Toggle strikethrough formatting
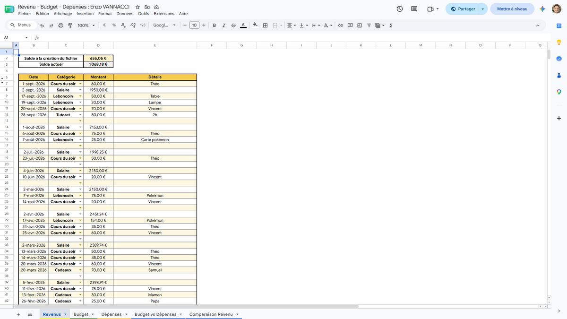Screen dimensions: 567x319 point(233,25)
